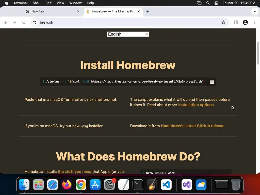Follow the installation options link
Image resolution: width=260 pixels, height=195 pixels.
coord(196,105)
